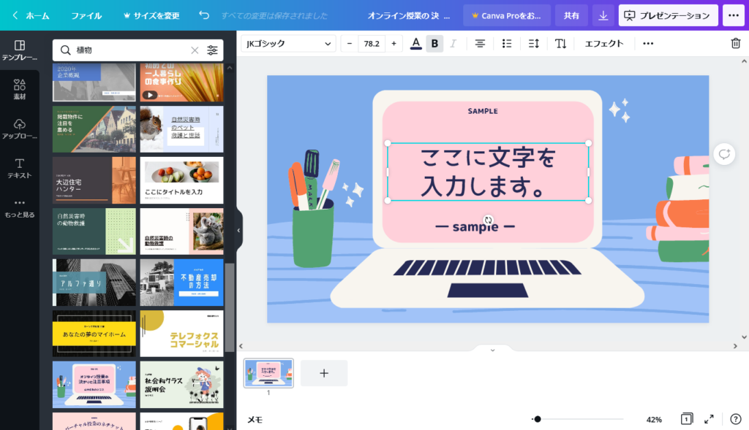Choose the squirrel pet rescue template
This screenshot has width=749, height=430.
pyautogui.click(x=181, y=129)
